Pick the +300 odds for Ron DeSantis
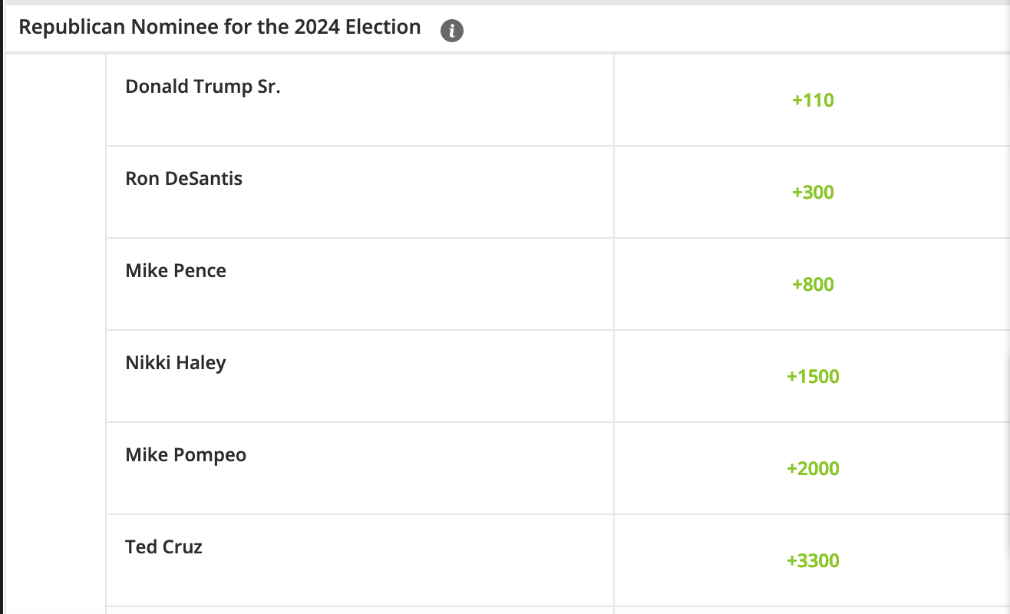The width and height of the screenshot is (1010, 614). 812,192
